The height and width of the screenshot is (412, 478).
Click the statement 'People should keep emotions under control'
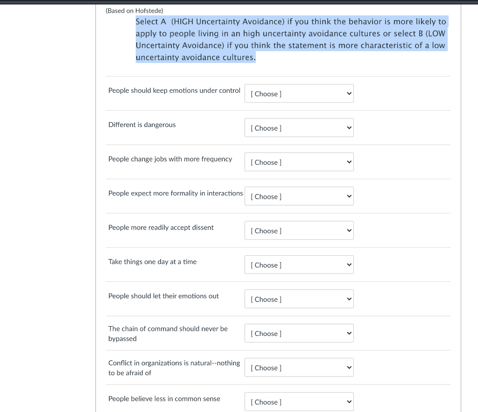[174, 90]
